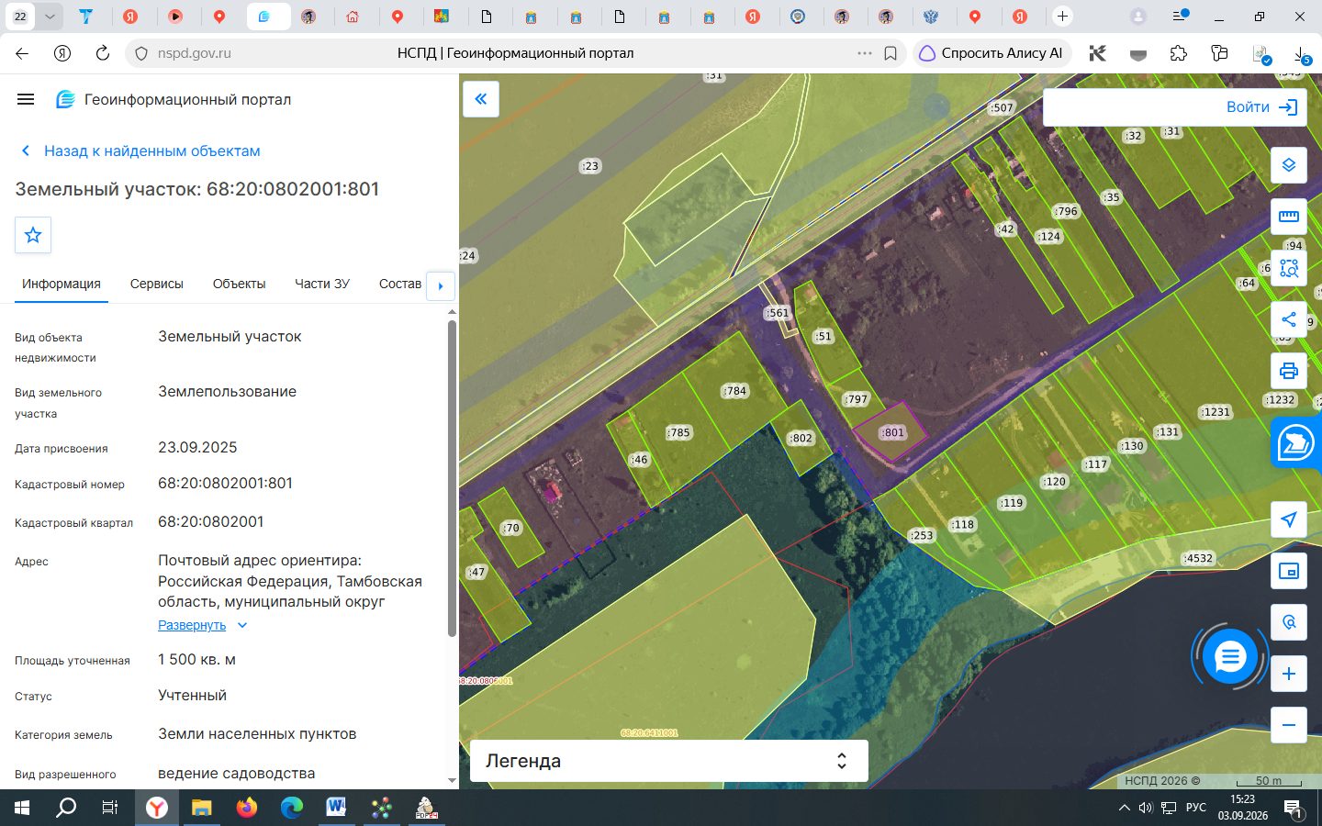Show hidden system tray icons

pyautogui.click(x=1124, y=808)
